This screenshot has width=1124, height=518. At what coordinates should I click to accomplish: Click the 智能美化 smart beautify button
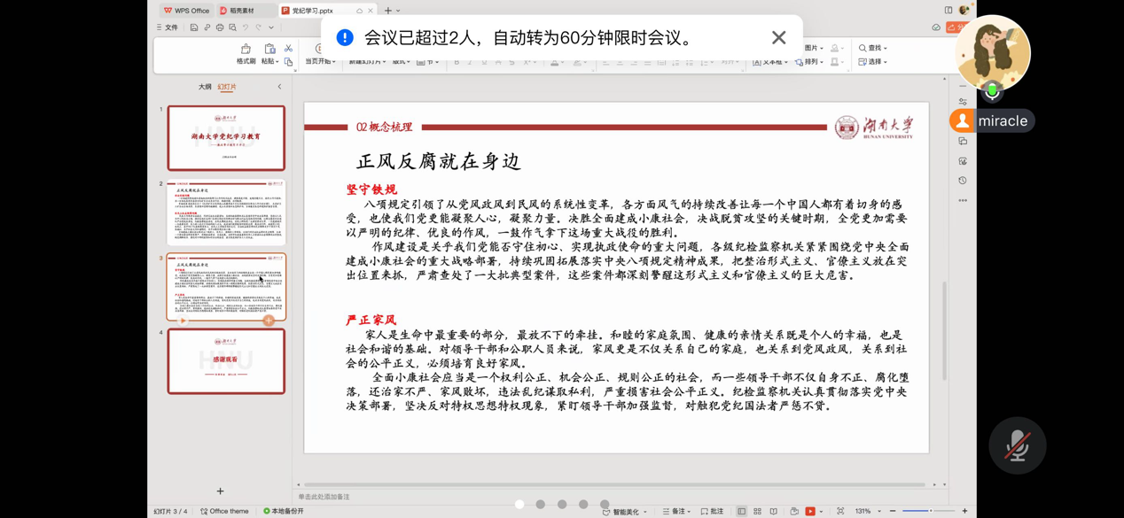tap(621, 512)
